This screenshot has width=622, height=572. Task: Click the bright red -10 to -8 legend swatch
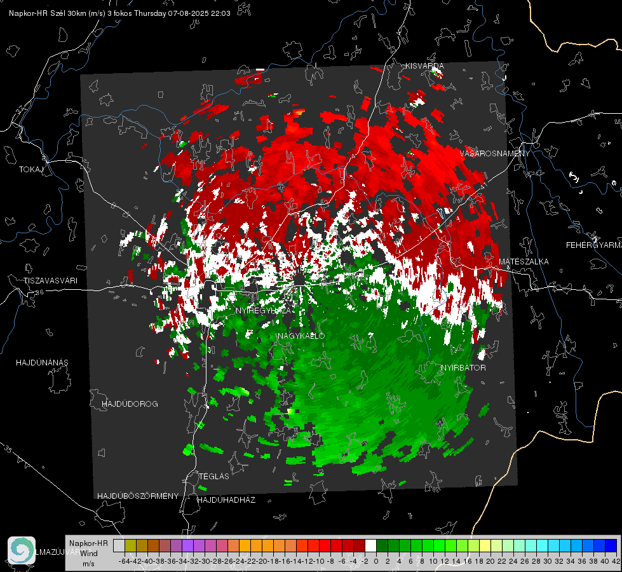[325, 545]
